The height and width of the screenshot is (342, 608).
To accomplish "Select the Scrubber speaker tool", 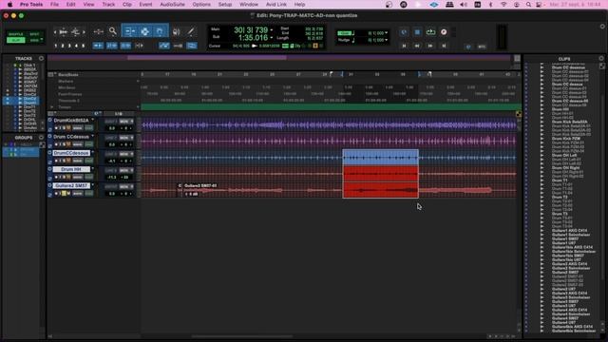I will (177, 31).
